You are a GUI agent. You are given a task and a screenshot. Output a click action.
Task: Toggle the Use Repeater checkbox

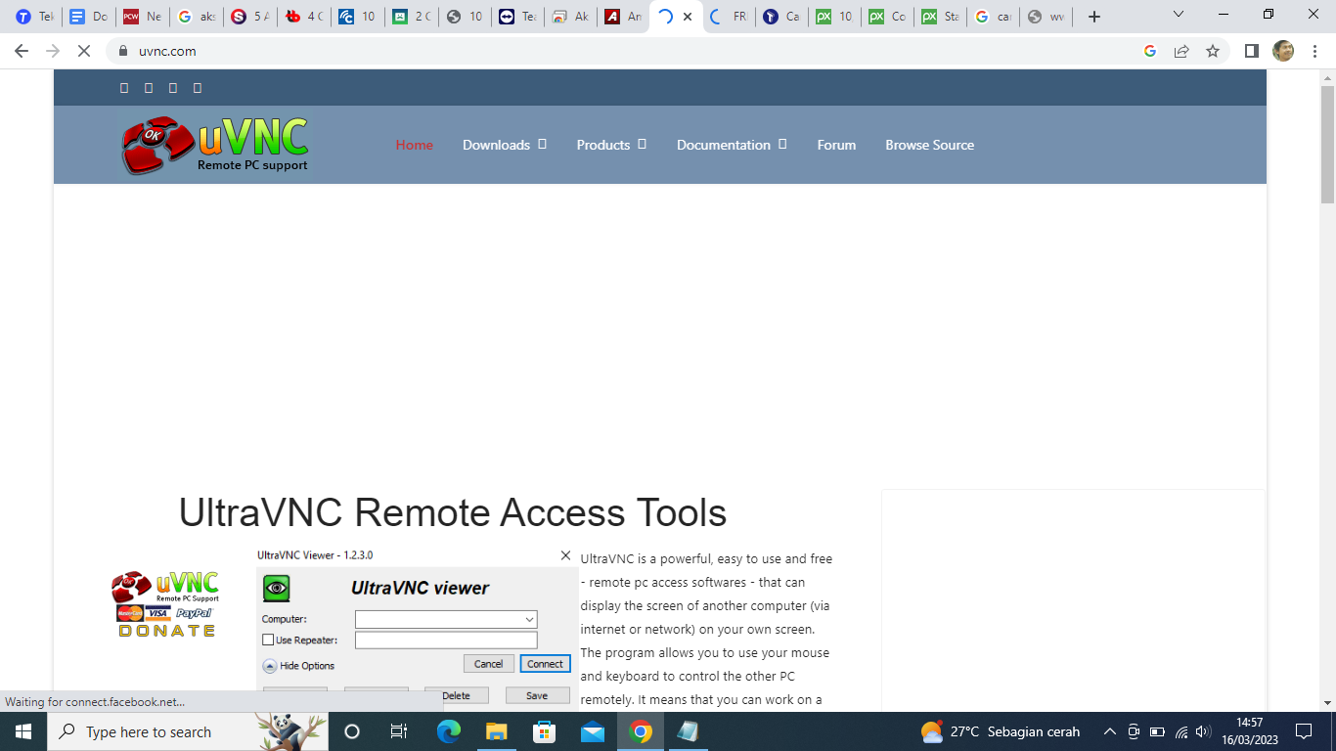268,641
